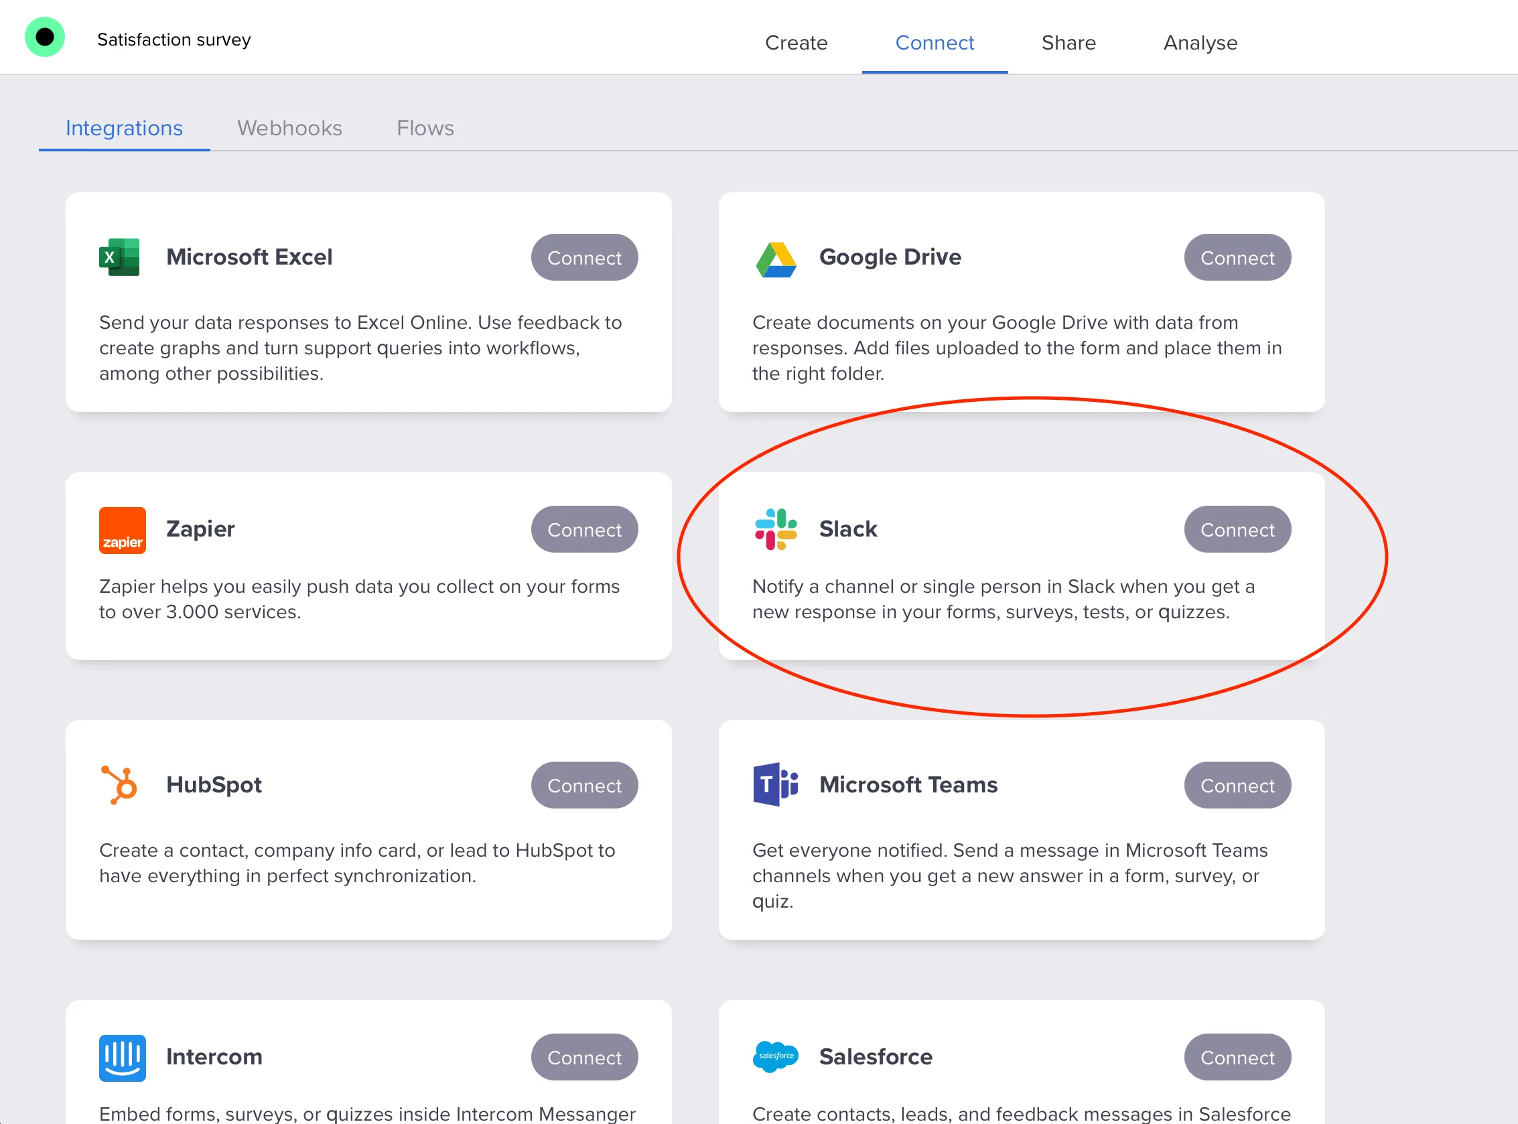Screen dimensions: 1518x1124
Task: Connect the Slack integration
Action: [x=1237, y=529]
